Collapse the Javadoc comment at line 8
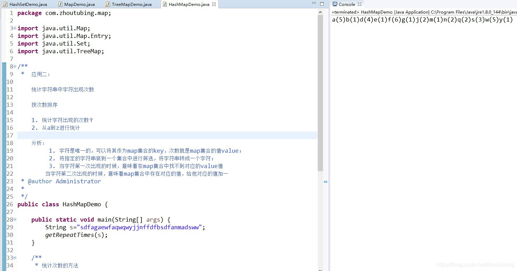The height and width of the screenshot is (271, 517). pyautogui.click(x=15, y=66)
